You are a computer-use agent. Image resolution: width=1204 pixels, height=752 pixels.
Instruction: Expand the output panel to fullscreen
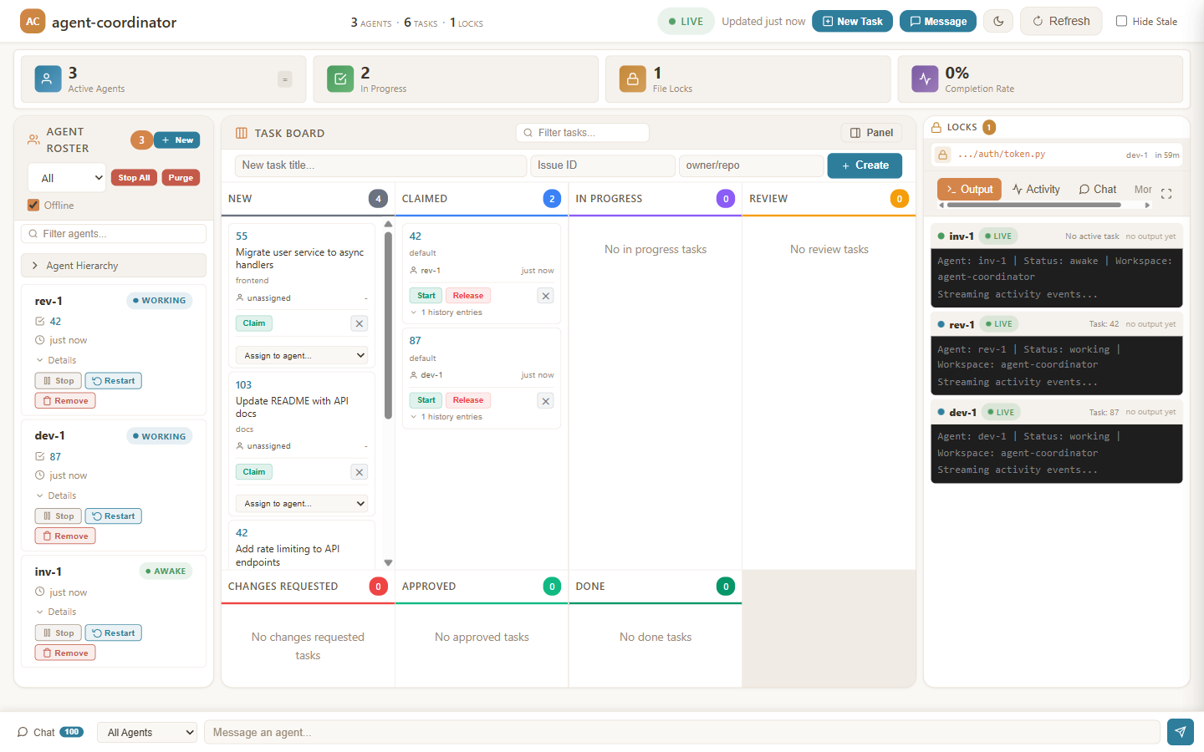coord(1166,194)
